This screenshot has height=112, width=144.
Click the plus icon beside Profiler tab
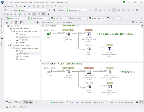pos(36,102)
